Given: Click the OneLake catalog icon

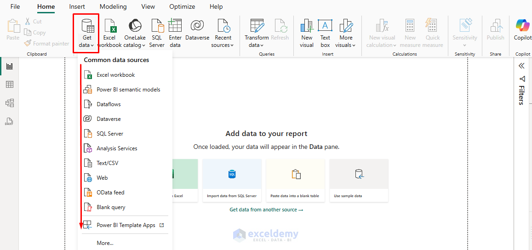Looking at the screenshot, I should point(135,25).
